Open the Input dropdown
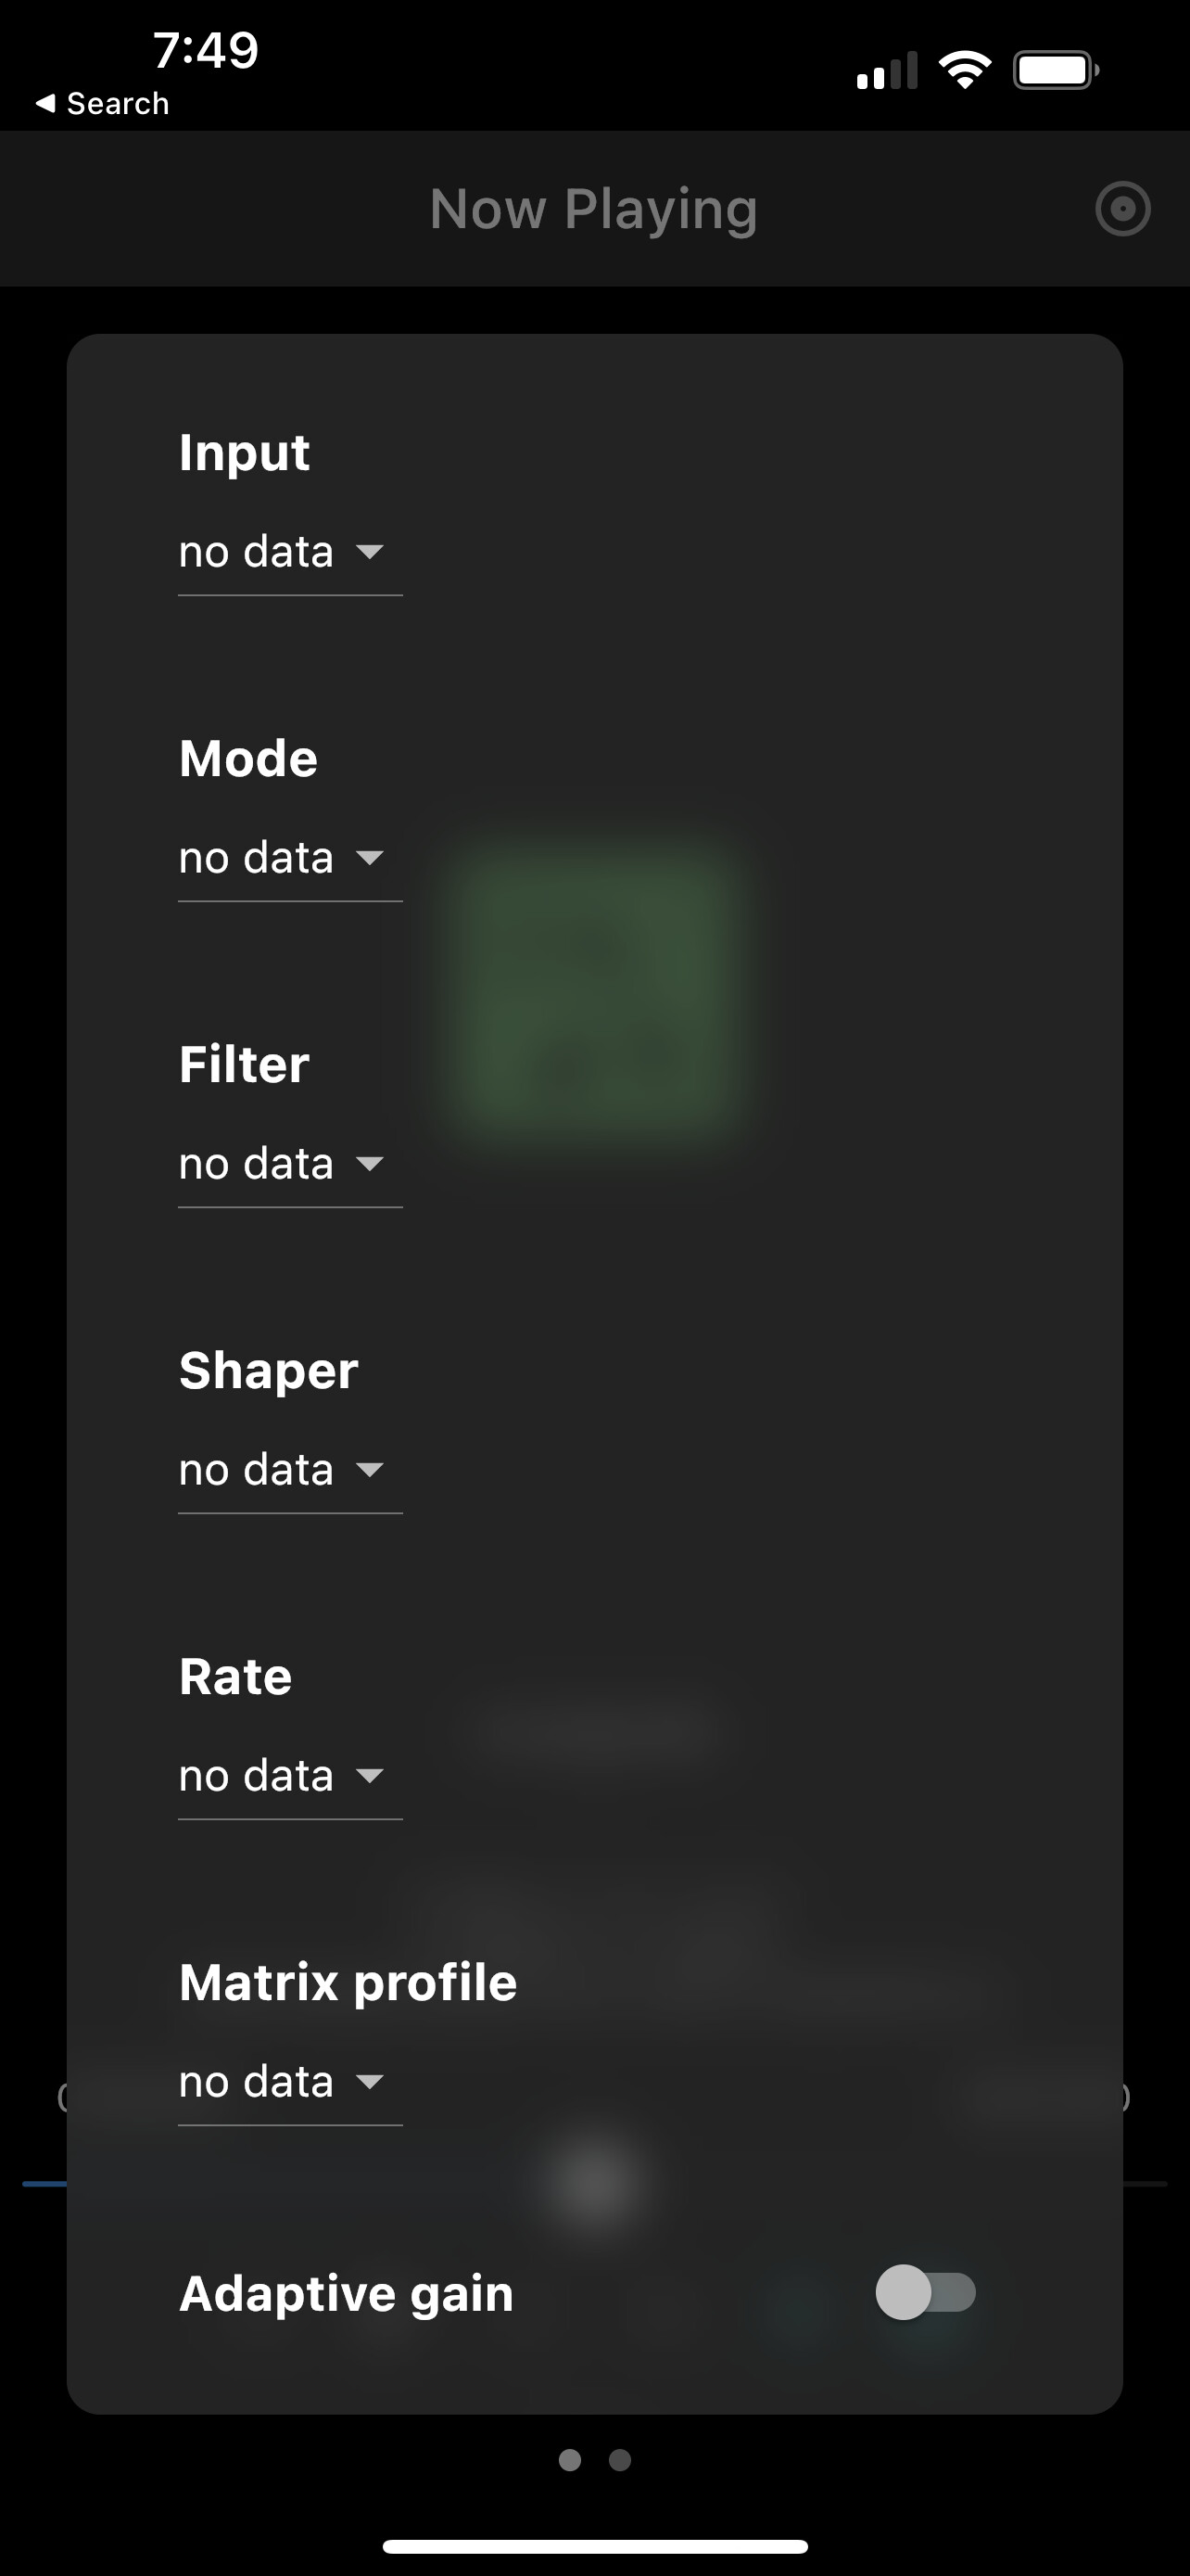Image resolution: width=1190 pixels, height=2576 pixels. point(289,553)
